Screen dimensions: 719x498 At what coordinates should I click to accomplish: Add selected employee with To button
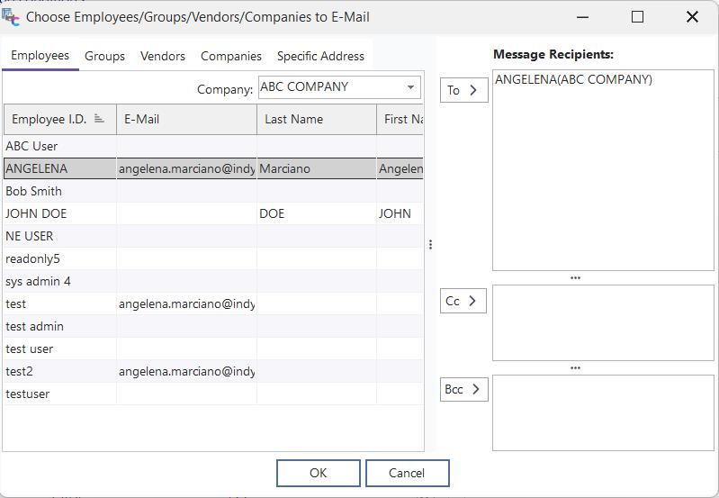pos(463,90)
